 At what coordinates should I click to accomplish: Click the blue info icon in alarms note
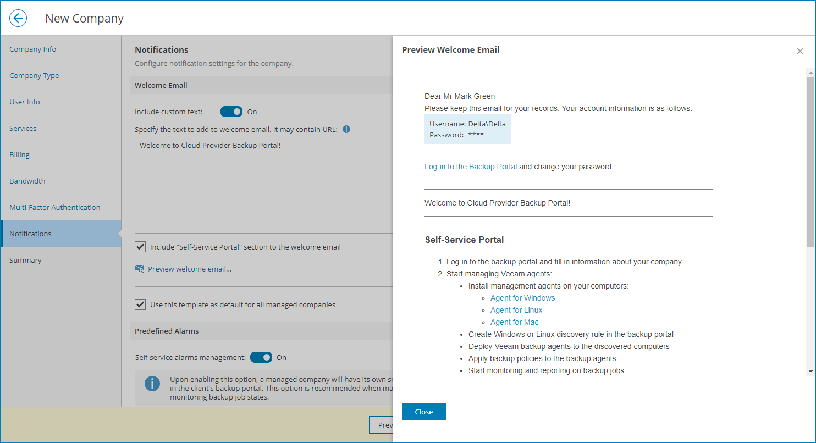click(152, 384)
